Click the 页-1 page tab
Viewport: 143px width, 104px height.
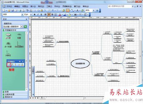[x=43, y=98]
